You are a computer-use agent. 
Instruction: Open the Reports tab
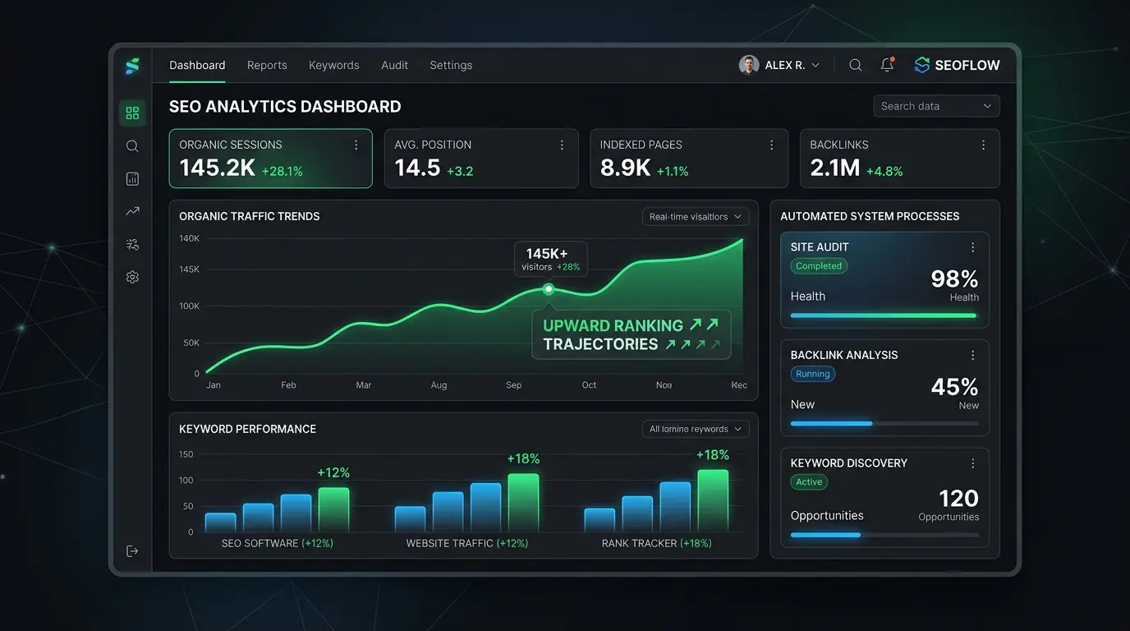pos(267,65)
